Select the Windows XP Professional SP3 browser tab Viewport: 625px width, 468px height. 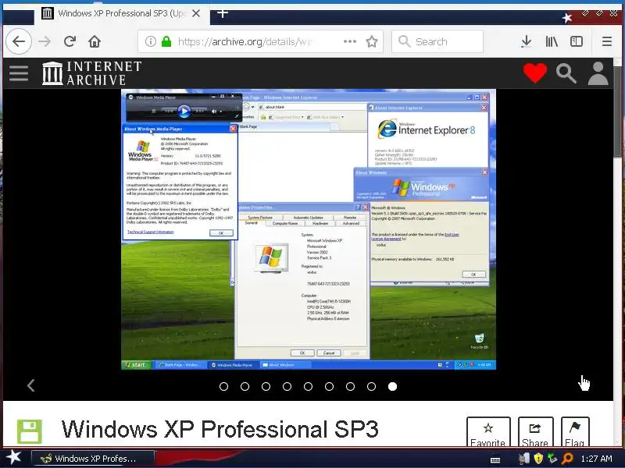pyautogui.click(x=122, y=13)
